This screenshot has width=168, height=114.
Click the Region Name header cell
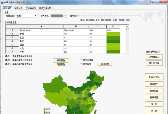pos(41,30)
